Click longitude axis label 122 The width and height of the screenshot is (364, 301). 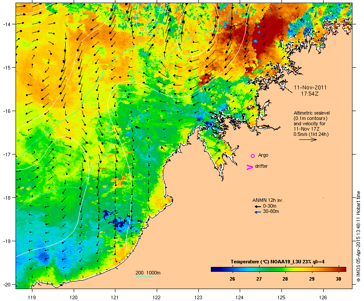click(x=157, y=297)
